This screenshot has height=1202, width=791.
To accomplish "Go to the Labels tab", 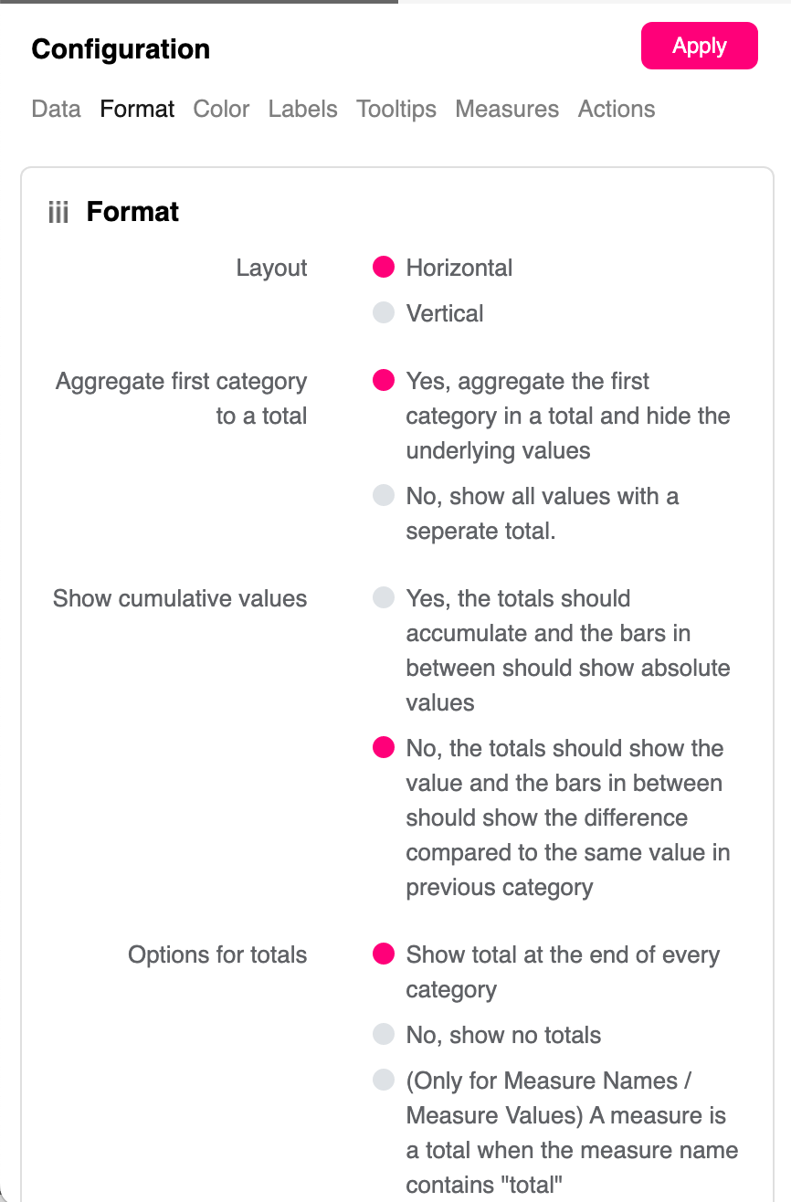I will coord(302,110).
